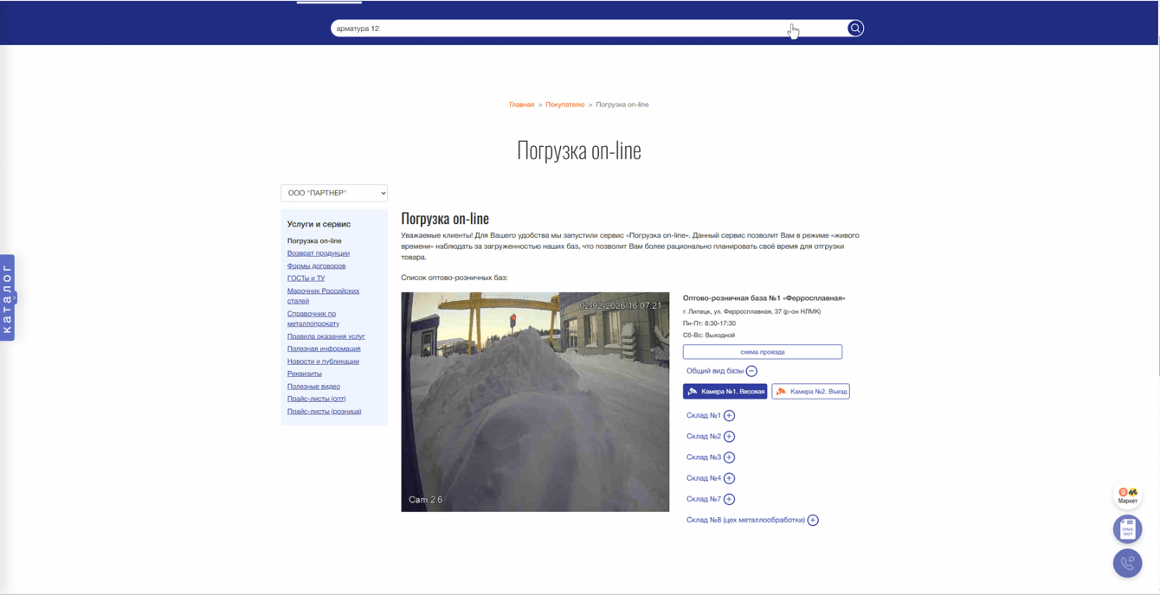Click the address text г. Липецк, ул. Ферросплавная

tap(751, 311)
